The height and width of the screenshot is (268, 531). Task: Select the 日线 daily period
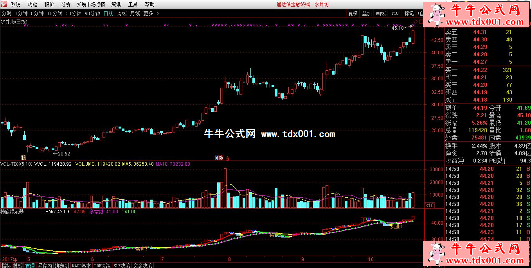tap(108, 13)
